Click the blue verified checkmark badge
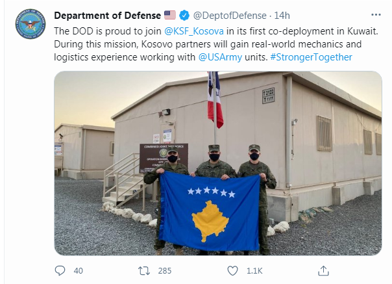 pos(184,16)
